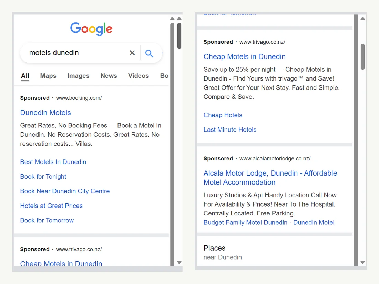Select the partially visible 'Bo' tab
This screenshot has width=379, height=284.
click(164, 76)
